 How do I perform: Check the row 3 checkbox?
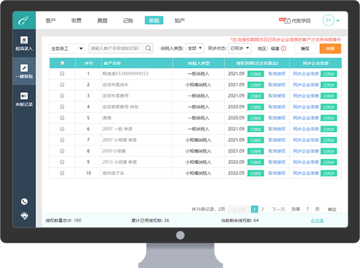click(x=62, y=96)
